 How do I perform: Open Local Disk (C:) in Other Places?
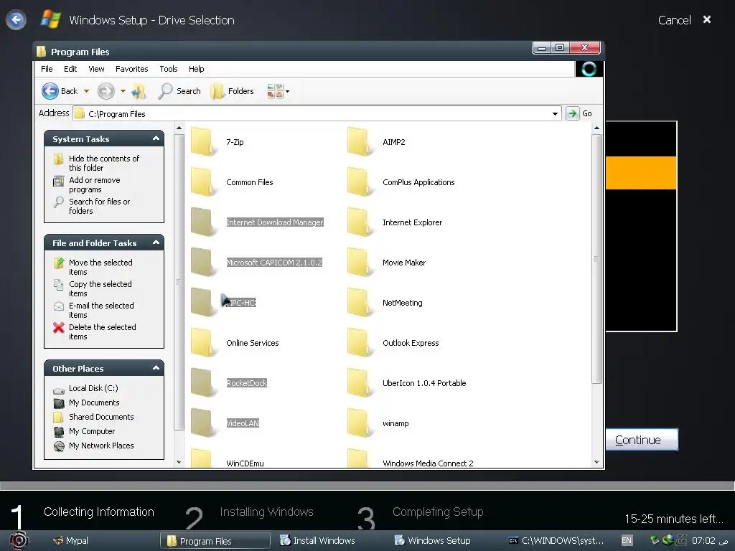click(x=93, y=388)
